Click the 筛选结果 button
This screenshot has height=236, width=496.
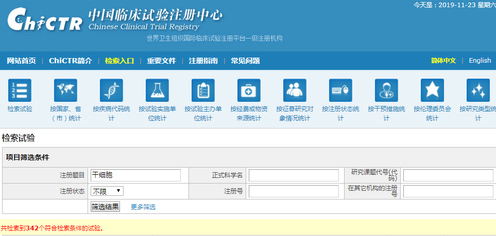click(x=106, y=207)
